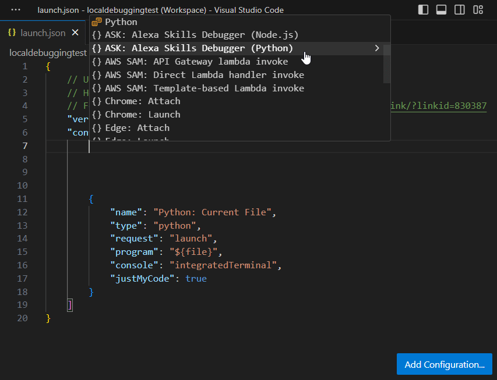Image resolution: width=497 pixels, height=380 pixels.
Task: Toggle the primary side bar layout icon
Action: click(423, 10)
